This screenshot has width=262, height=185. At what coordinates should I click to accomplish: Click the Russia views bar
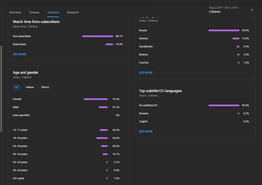[224, 30]
